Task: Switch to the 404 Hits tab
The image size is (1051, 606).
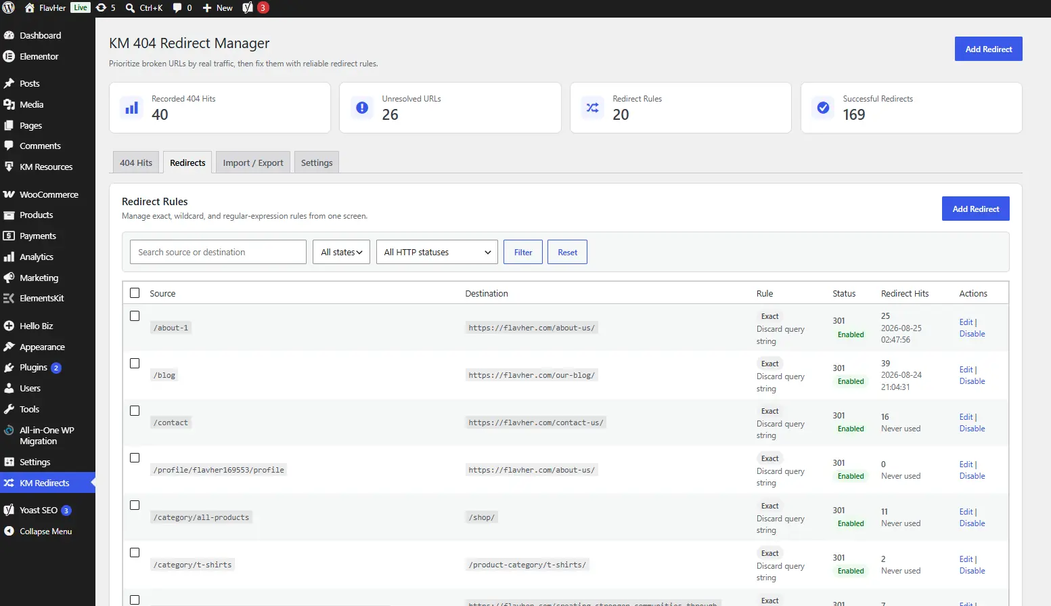Action: tap(136, 163)
